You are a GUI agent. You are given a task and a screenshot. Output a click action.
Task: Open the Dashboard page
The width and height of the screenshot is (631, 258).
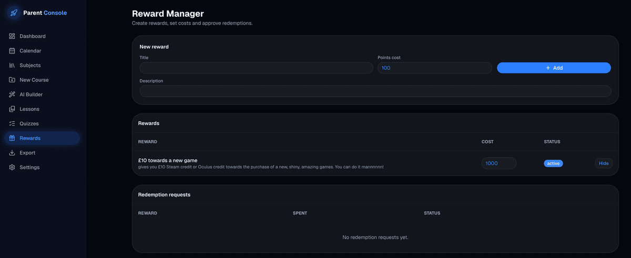click(42, 36)
